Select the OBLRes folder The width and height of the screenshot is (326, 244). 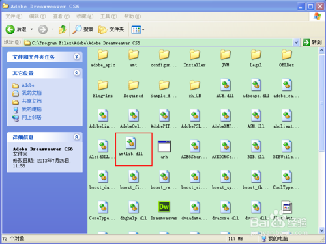pyautogui.click(x=287, y=59)
